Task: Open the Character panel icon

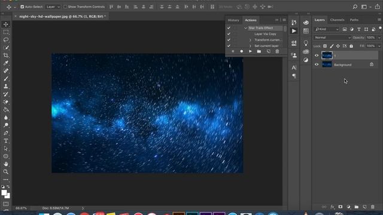Action: pyautogui.click(x=294, y=67)
